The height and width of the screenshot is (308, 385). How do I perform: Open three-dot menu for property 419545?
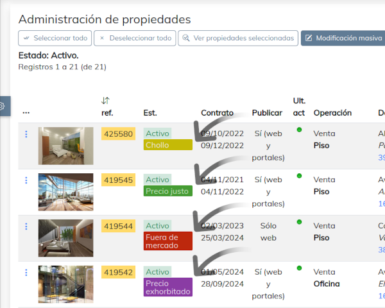[26, 180]
